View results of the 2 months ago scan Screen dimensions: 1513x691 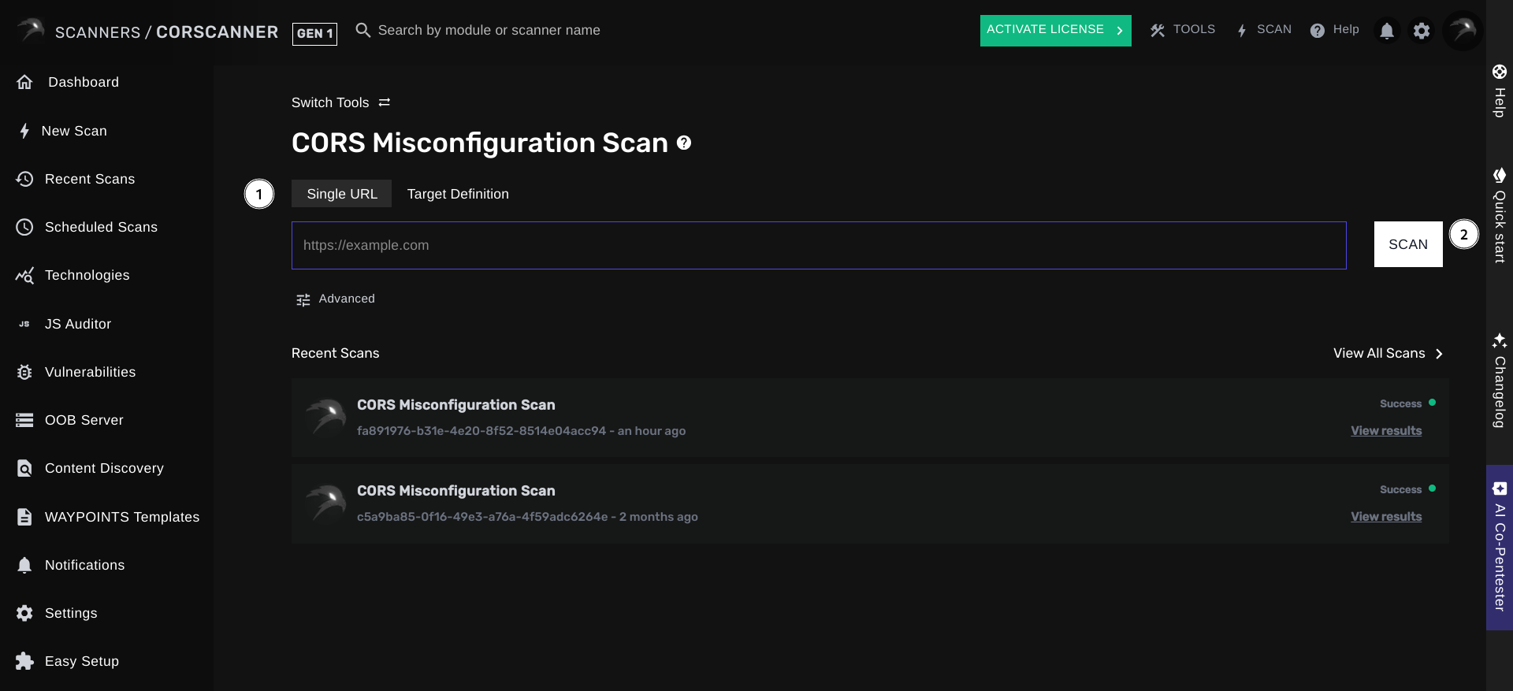pyautogui.click(x=1386, y=516)
